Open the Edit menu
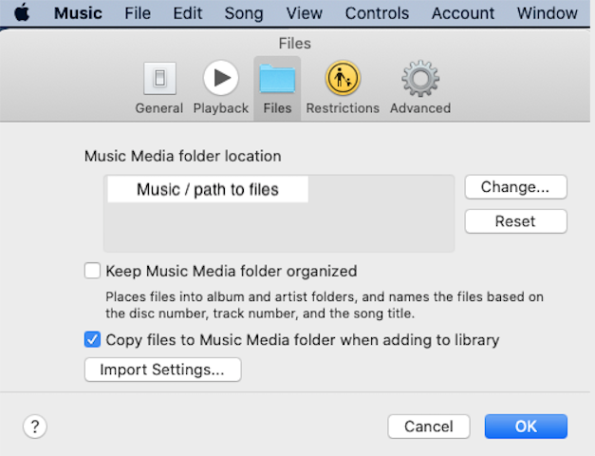The width and height of the screenshot is (595, 456). (188, 13)
